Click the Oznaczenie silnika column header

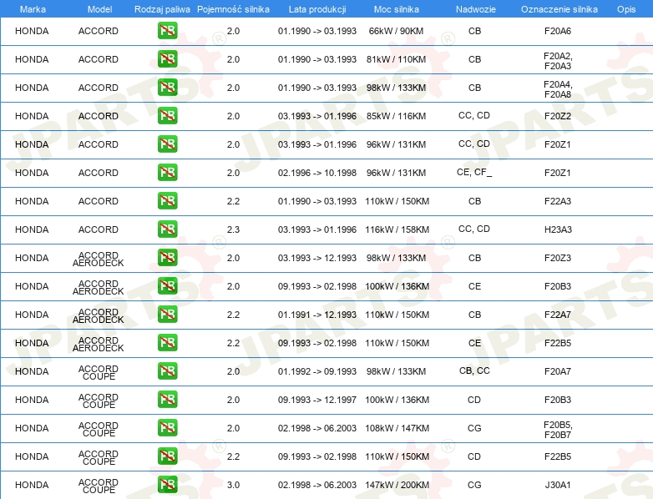point(559,9)
